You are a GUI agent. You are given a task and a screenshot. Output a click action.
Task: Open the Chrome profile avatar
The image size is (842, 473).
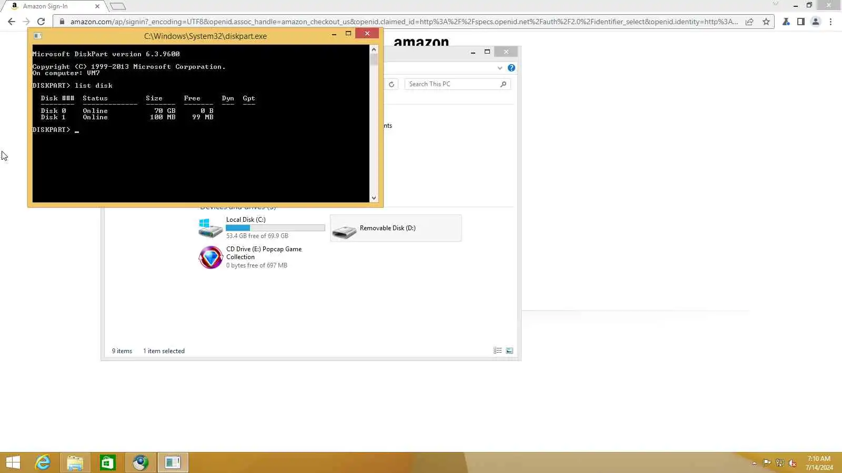(816, 22)
